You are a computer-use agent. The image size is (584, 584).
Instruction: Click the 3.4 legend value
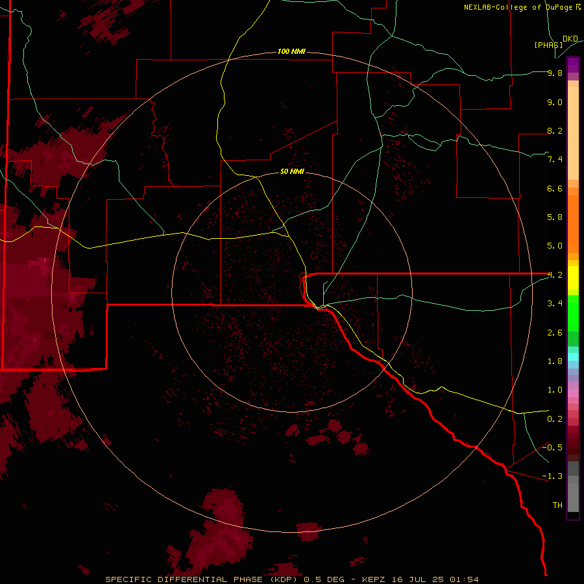point(555,304)
